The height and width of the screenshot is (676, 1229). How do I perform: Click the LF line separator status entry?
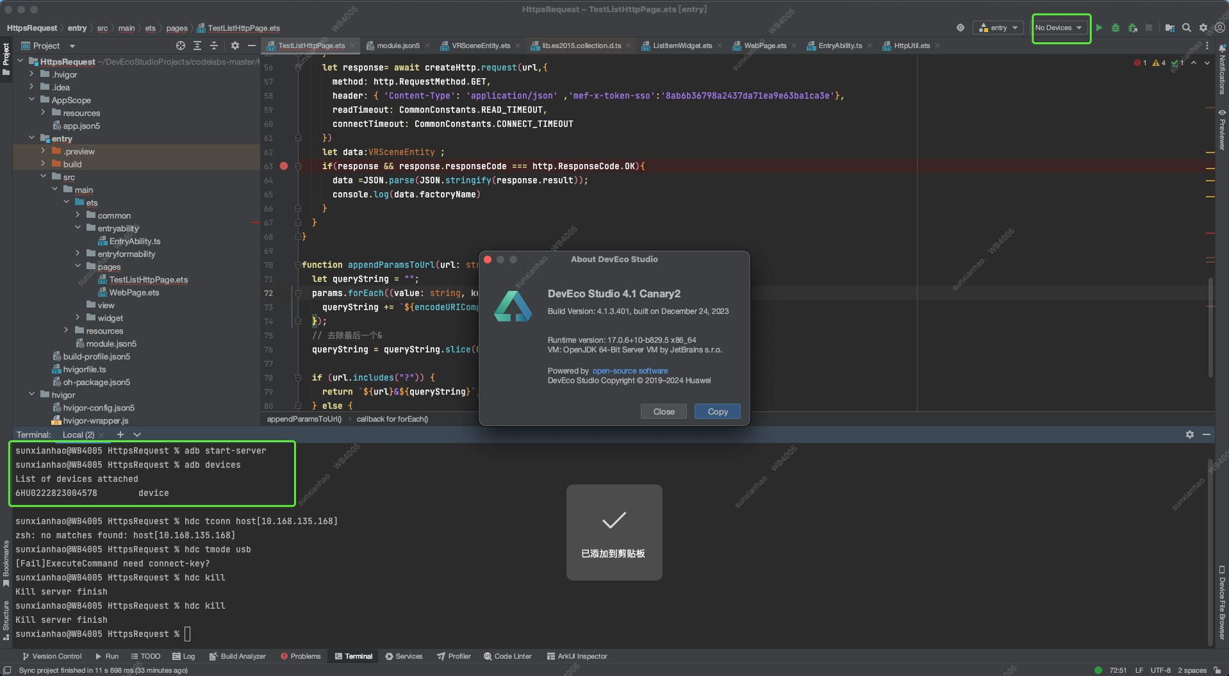[x=1139, y=670]
